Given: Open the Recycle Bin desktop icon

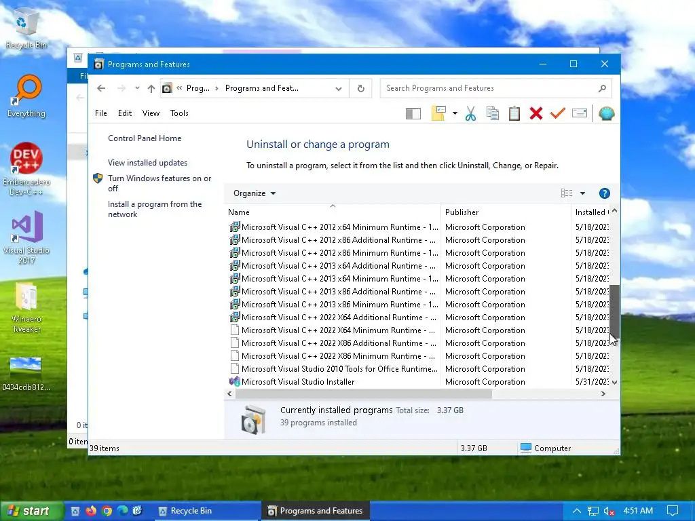Looking at the screenshot, I should [26, 28].
